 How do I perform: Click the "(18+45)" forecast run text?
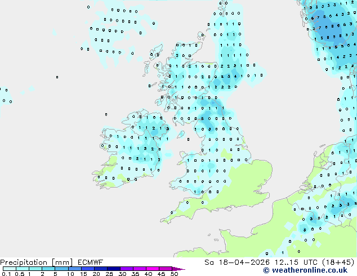click(x=338, y=262)
